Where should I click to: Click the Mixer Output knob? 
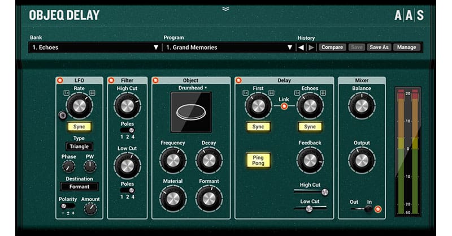point(362,160)
